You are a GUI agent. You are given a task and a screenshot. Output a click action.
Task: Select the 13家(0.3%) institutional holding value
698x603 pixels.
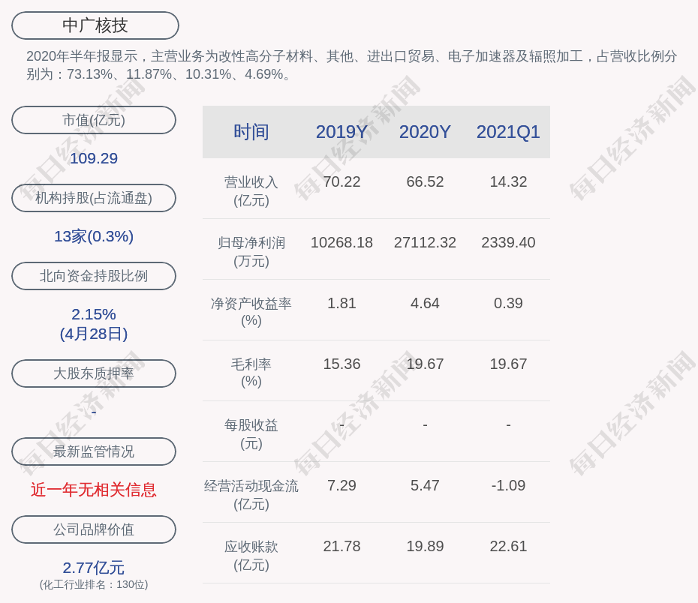coord(94,236)
